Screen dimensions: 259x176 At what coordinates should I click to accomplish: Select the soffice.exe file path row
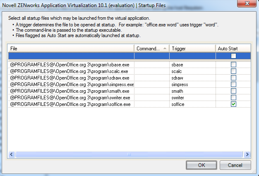point(71,104)
